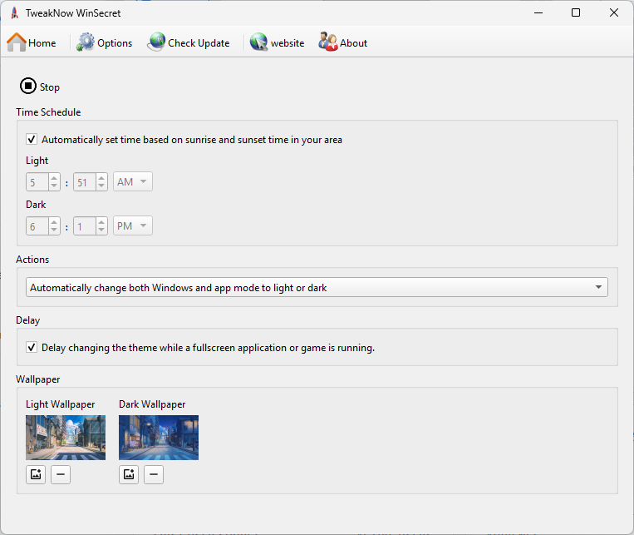Open the Light time AM dropdown
634x535 pixels.
[132, 182]
